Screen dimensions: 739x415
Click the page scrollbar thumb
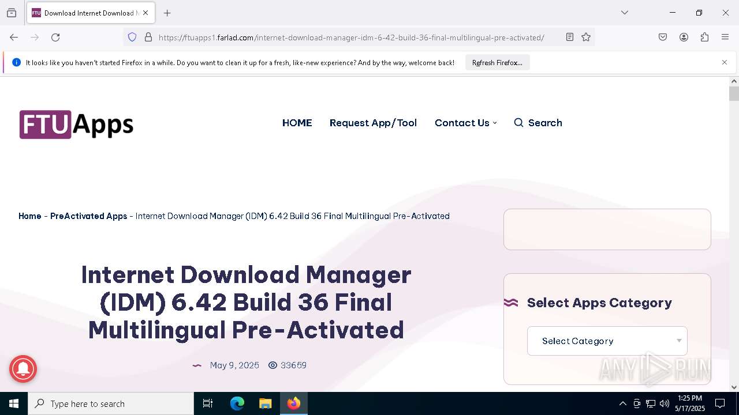point(734,93)
